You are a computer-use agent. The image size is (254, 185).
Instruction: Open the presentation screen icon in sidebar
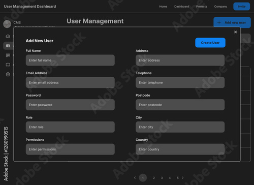coord(8,65)
